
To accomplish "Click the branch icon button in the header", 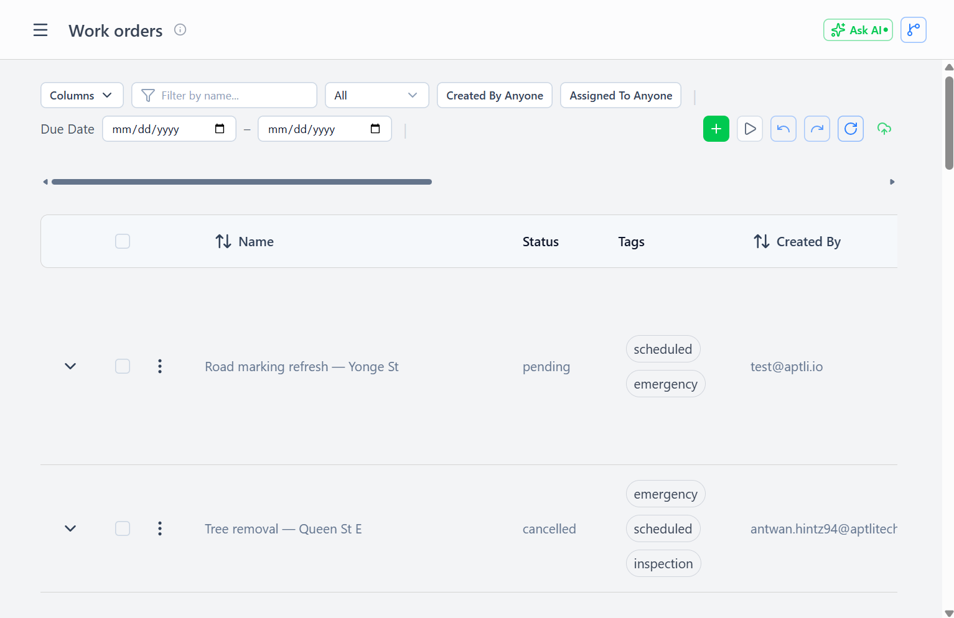I will point(913,30).
